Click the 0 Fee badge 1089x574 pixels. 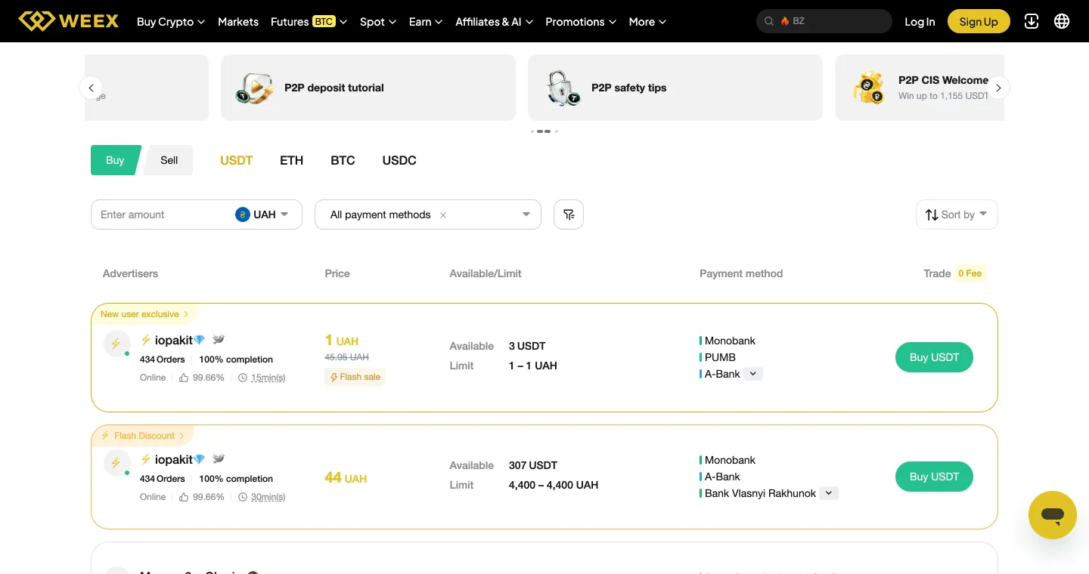tap(970, 273)
